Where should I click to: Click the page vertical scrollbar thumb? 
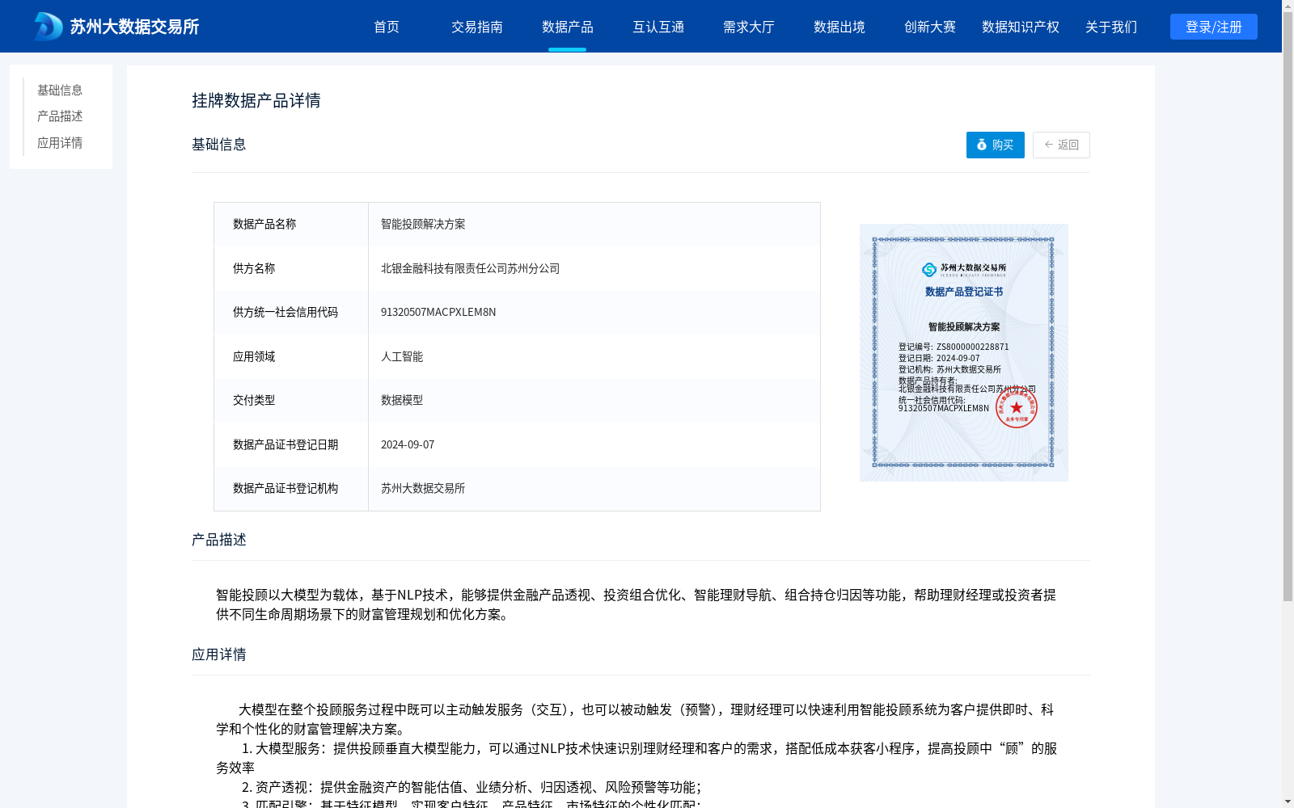click(x=1288, y=306)
